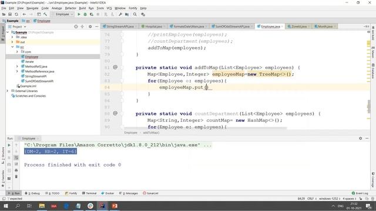The image size is (376, 211).
Task: Click the Back navigation arrow
Action: pyautogui.click(x=24, y=14)
